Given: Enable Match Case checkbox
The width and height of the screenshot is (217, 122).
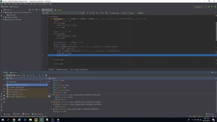Looking at the screenshot, I should point(111,13).
